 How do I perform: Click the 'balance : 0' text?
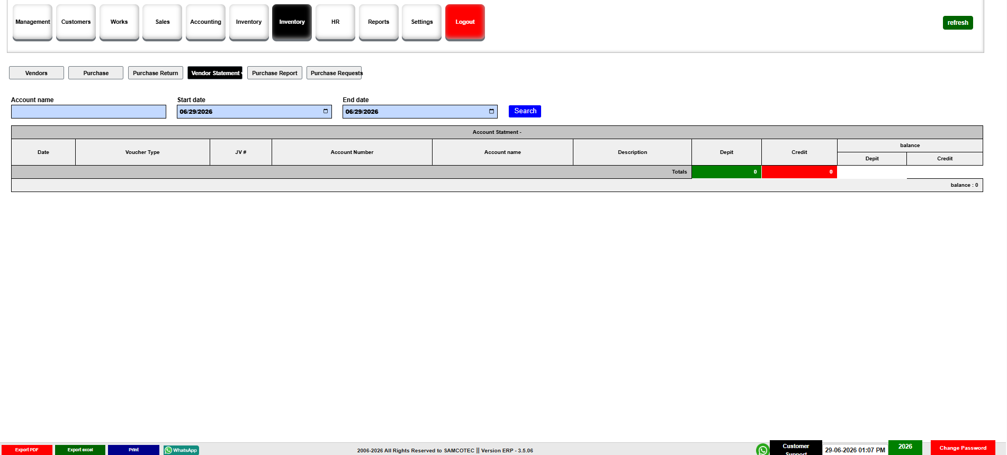click(964, 185)
